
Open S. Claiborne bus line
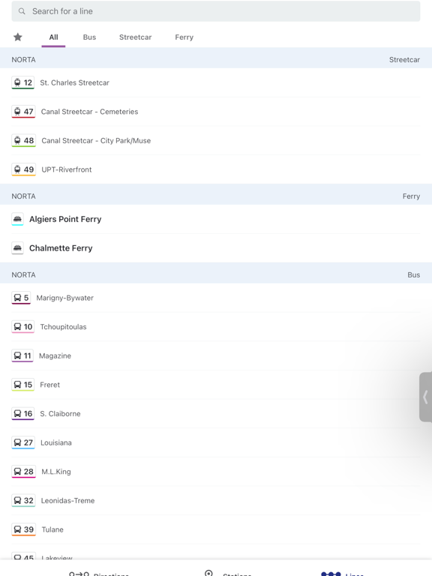(216, 414)
